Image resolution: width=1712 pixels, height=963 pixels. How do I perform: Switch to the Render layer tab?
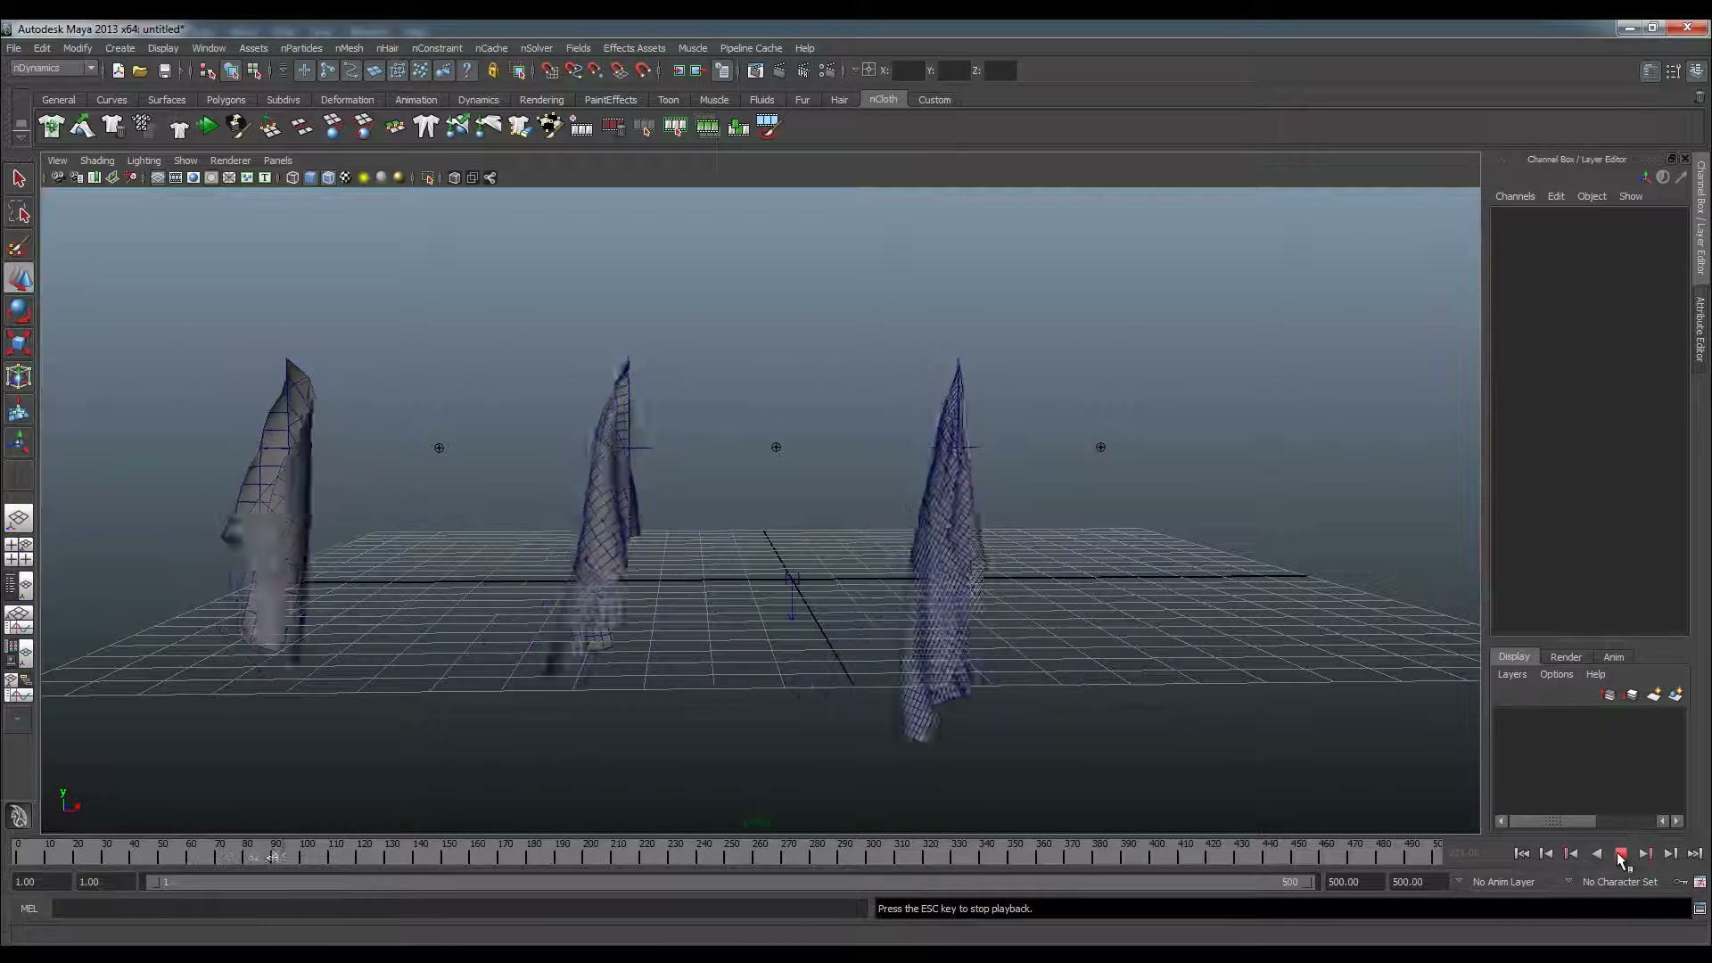click(x=1566, y=657)
